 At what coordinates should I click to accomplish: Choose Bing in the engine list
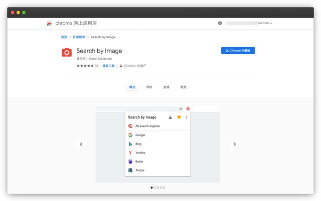[157, 144]
